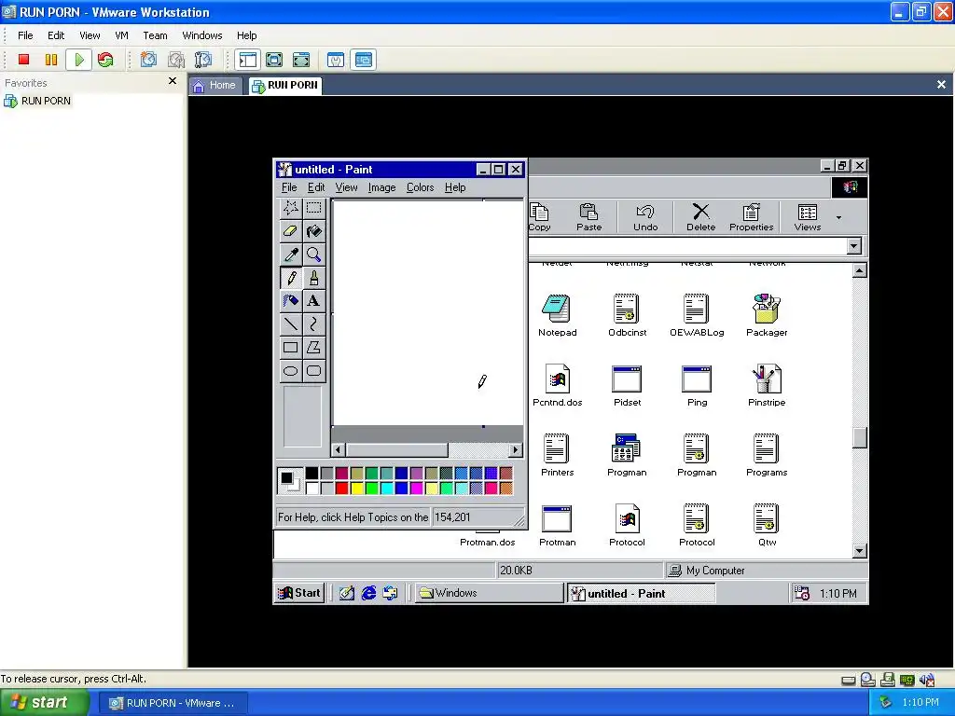The height and width of the screenshot is (716, 955).
Task: Pick the Pick Color eyedropper tool
Action: 291,255
